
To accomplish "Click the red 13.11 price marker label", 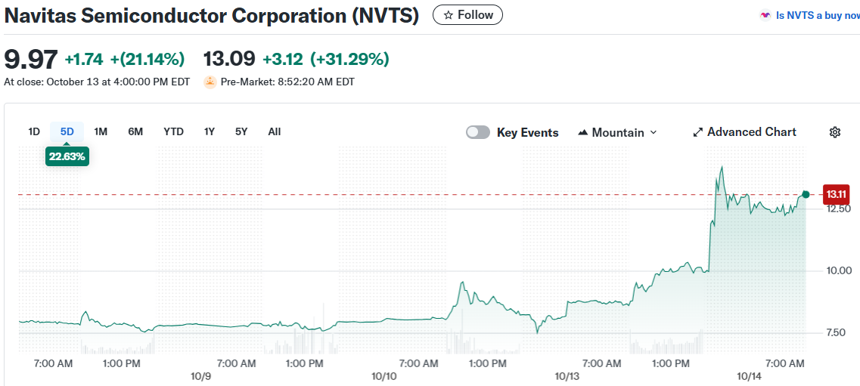I will 836,194.
